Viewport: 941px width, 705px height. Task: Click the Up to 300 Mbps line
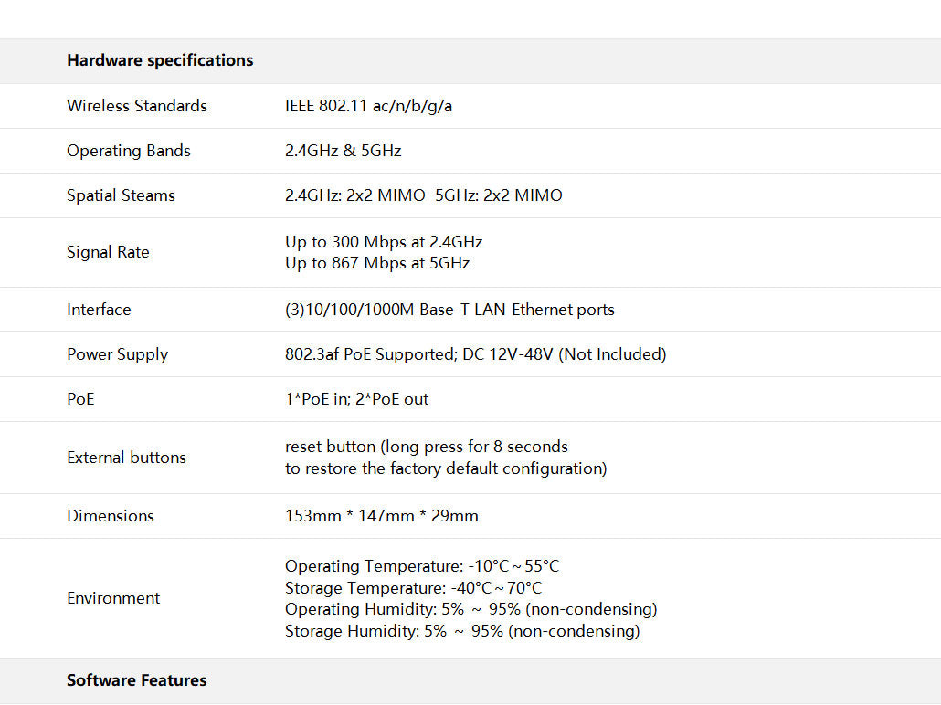coord(384,242)
